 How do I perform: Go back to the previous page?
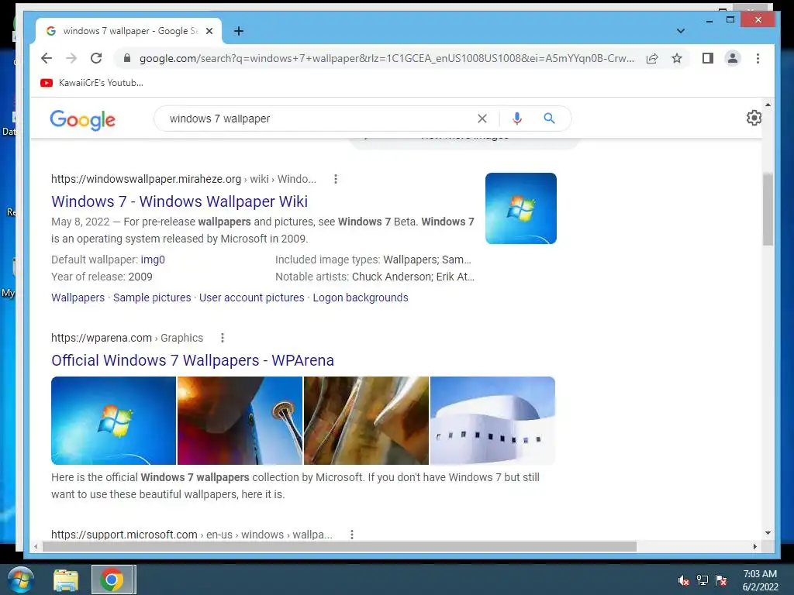tap(47, 58)
